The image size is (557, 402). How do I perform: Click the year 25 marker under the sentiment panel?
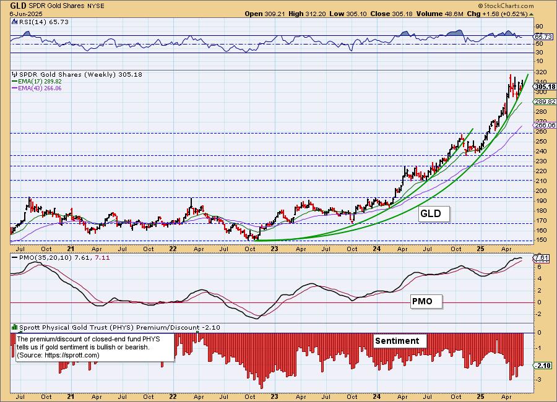480,396
